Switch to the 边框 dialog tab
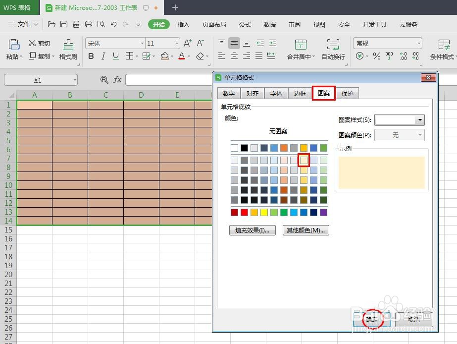Screen dimensions: 457x344 (300, 93)
